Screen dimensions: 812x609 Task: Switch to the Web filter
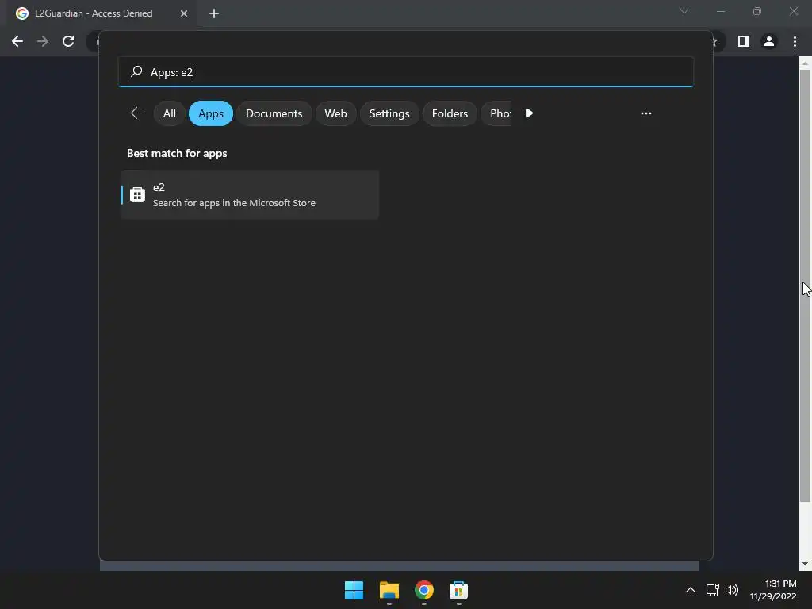click(335, 113)
